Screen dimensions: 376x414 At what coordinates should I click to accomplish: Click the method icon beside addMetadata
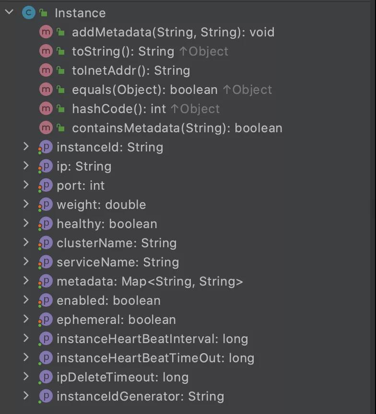pyautogui.click(x=46, y=32)
